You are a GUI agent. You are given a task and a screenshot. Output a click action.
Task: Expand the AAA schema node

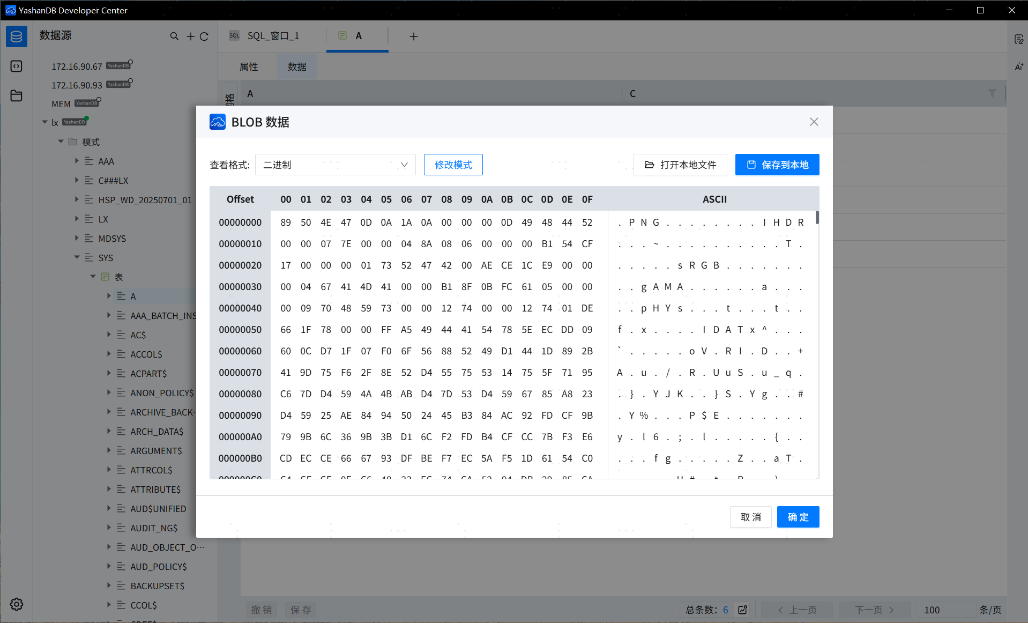pyautogui.click(x=76, y=161)
